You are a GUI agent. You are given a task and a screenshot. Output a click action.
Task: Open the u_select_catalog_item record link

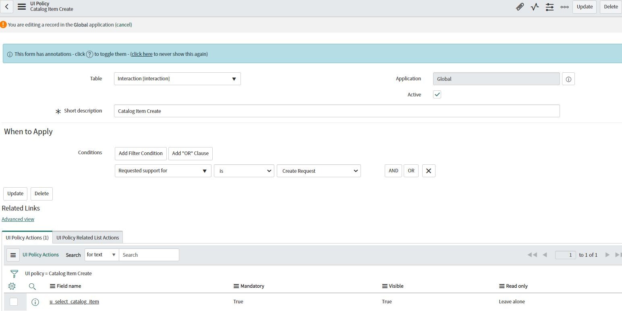(74, 302)
